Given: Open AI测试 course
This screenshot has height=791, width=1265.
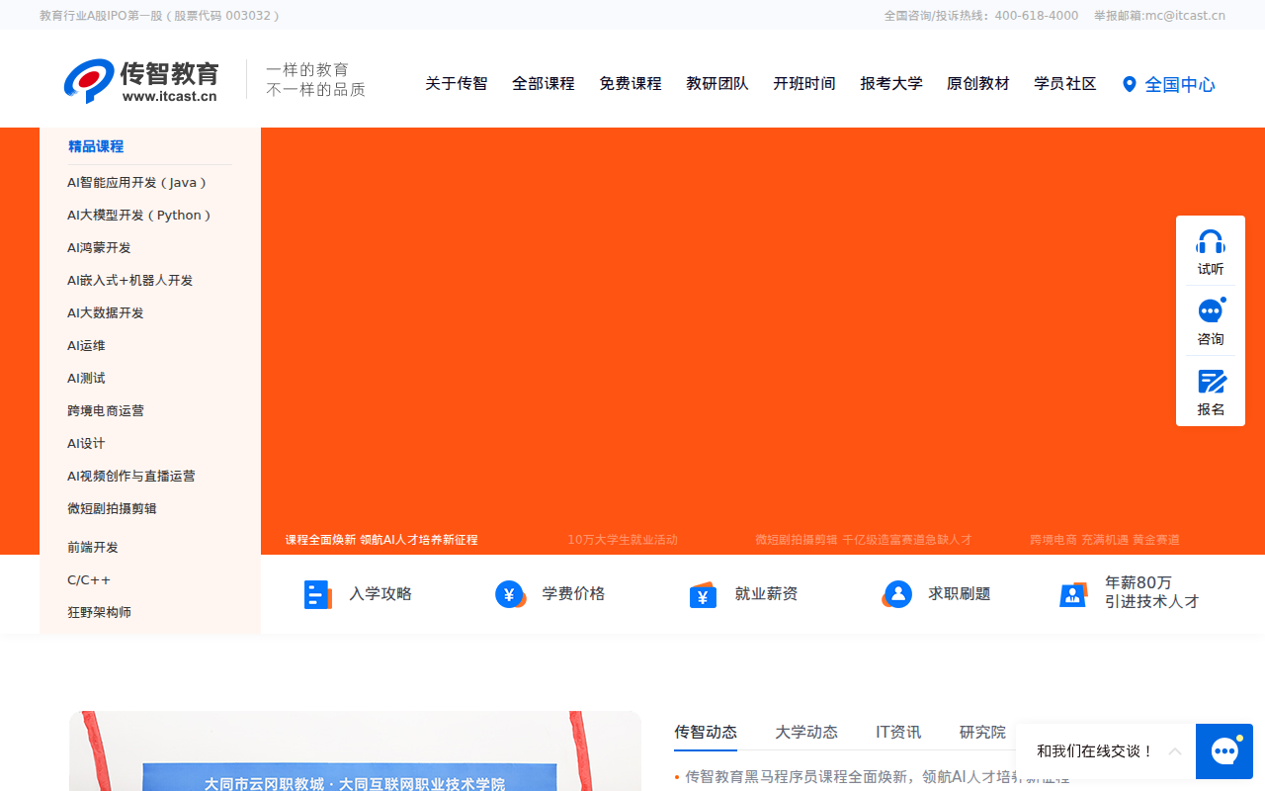Looking at the screenshot, I should [x=86, y=379].
